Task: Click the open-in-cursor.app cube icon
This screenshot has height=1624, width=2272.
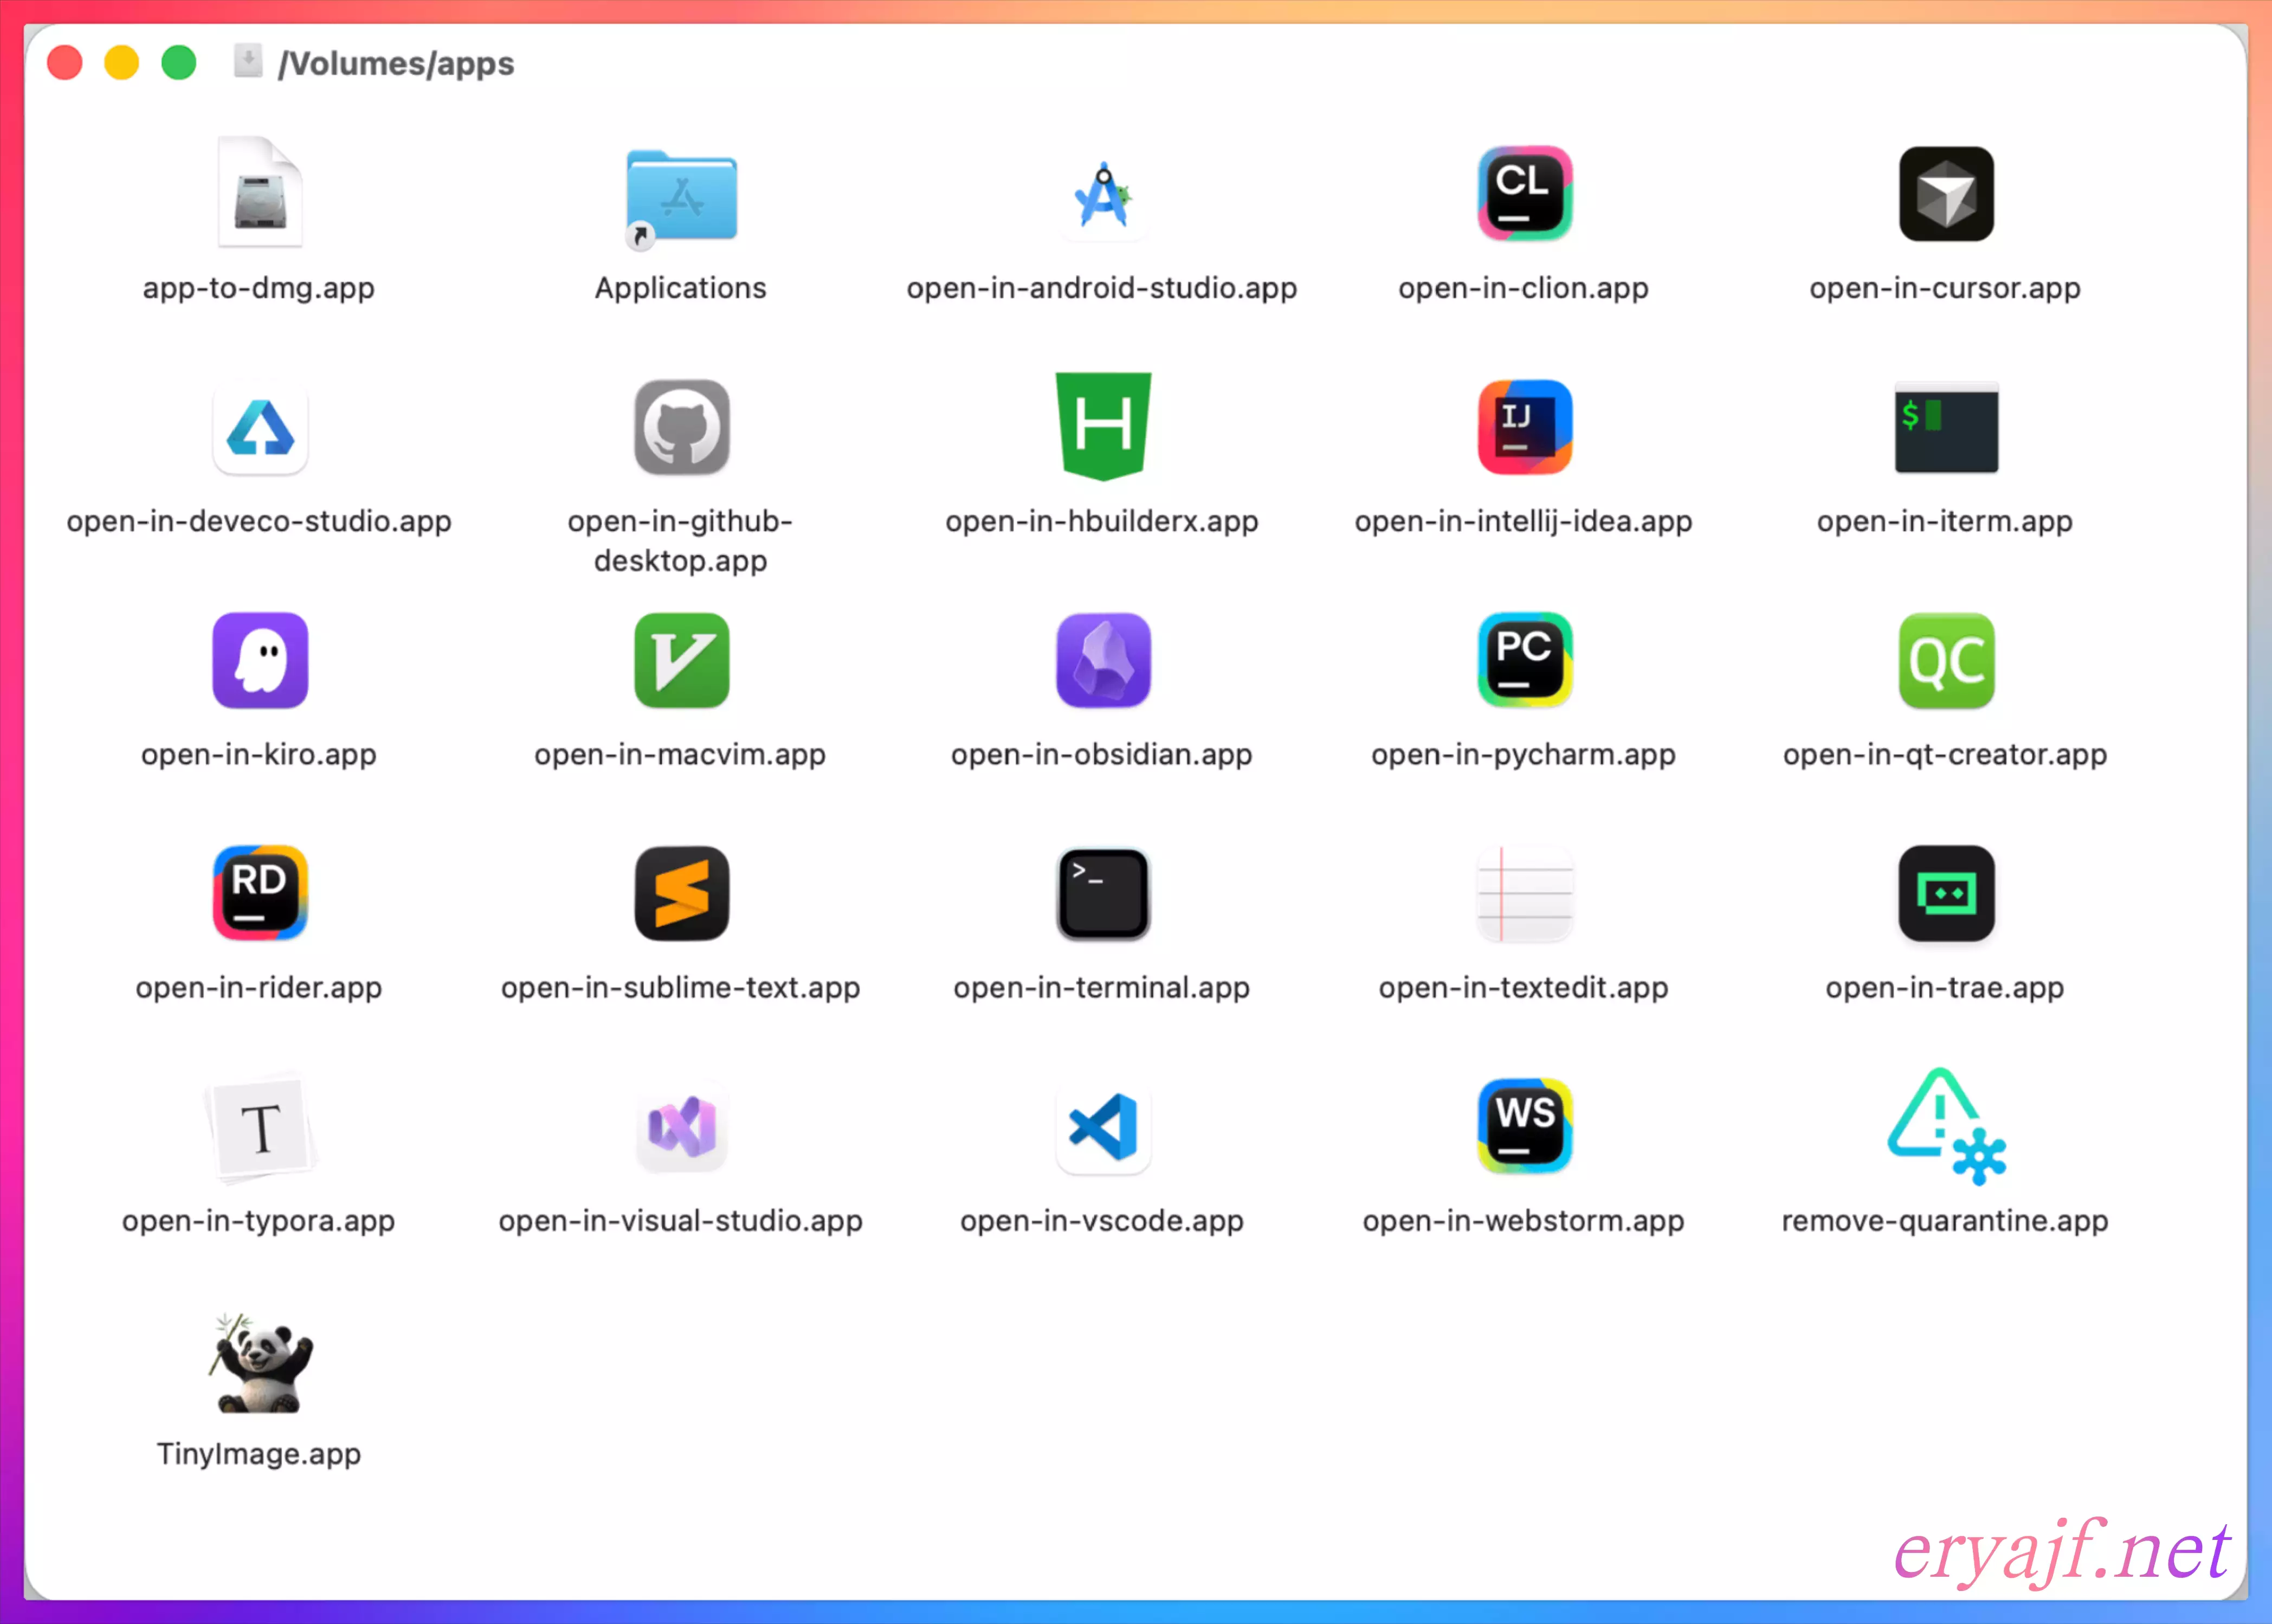Action: [1945, 194]
